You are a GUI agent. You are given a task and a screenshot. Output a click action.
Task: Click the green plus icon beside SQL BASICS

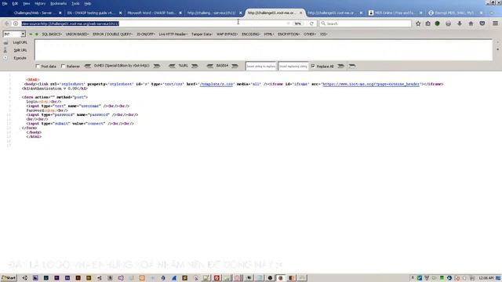click(x=37, y=34)
